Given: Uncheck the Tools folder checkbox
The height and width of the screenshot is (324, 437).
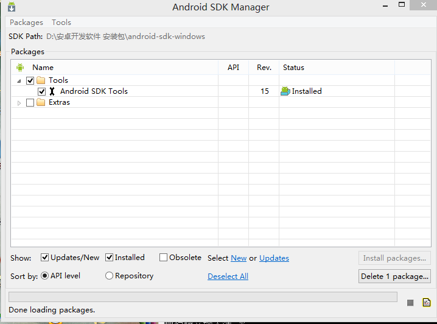Looking at the screenshot, I should click(30, 80).
